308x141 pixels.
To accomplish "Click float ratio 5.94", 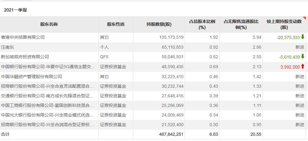I will pos(257,37).
